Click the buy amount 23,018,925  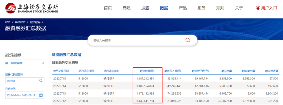click(174, 101)
